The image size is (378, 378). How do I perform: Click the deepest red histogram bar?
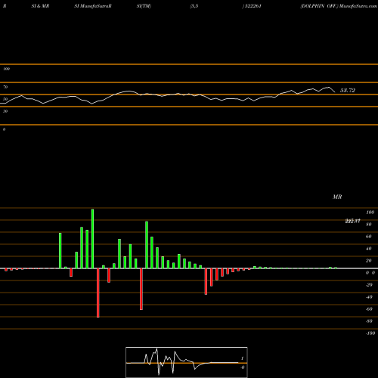(x=98, y=293)
